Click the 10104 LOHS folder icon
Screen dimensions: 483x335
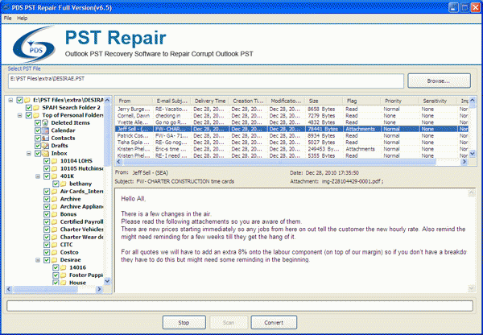tap(55, 161)
